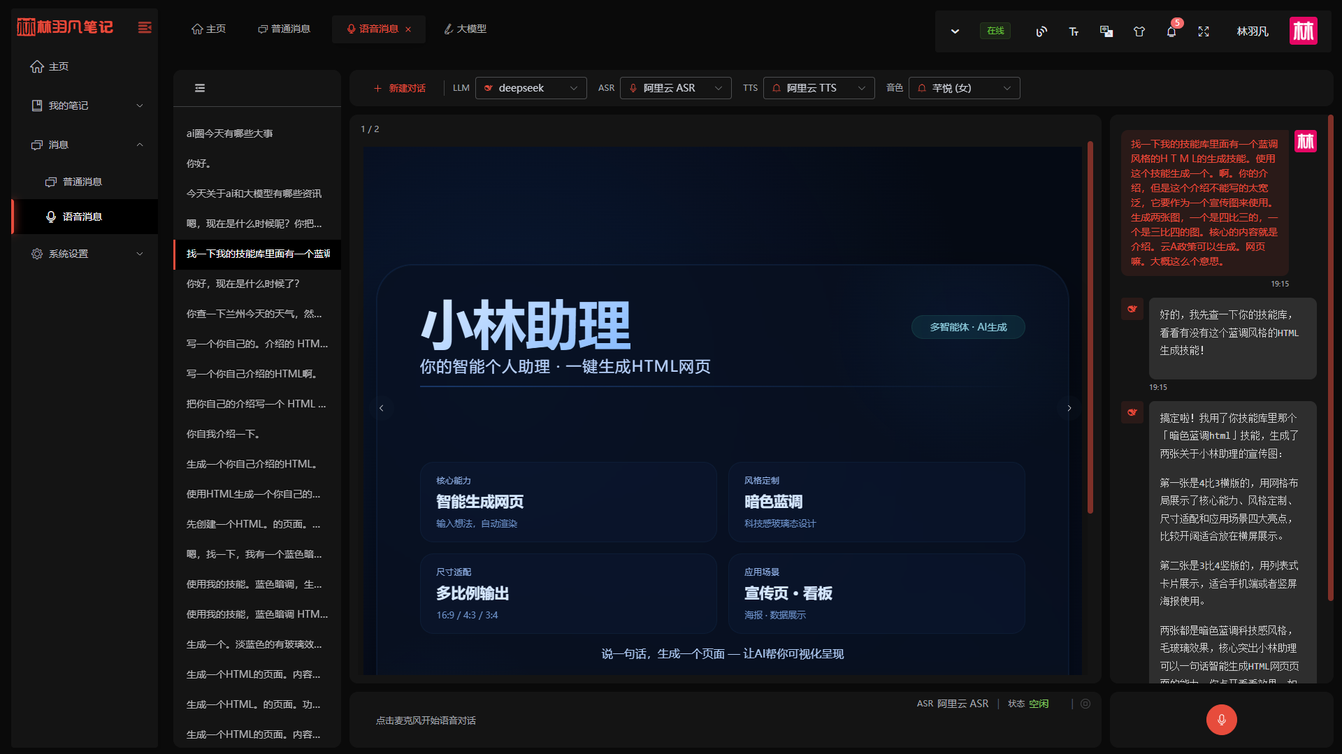Toggle the conversation list hamburger icon
The image size is (1342, 754).
pyautogui.click(x=200, y=88)
